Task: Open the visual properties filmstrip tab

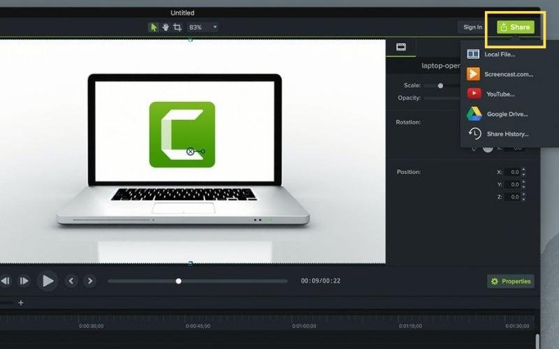Action: click(401, 47)
